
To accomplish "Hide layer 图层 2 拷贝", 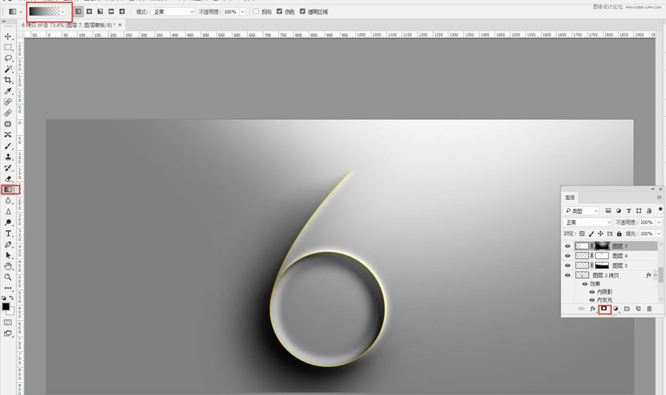I will tap(568, 275).
